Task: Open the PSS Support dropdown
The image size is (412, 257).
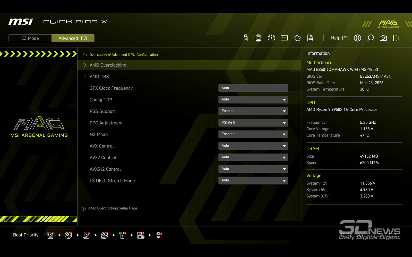Action: pos(253,111)
